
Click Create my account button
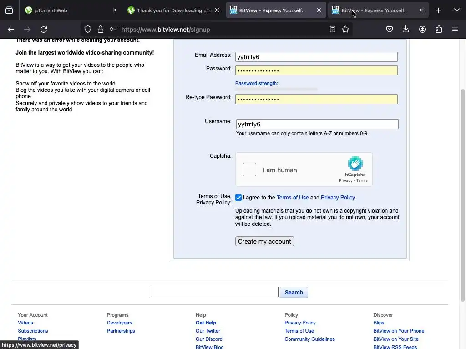264,241
